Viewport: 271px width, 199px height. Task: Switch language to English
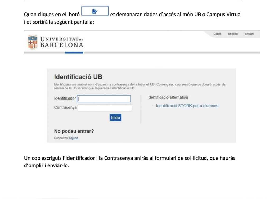pos(249,34)
